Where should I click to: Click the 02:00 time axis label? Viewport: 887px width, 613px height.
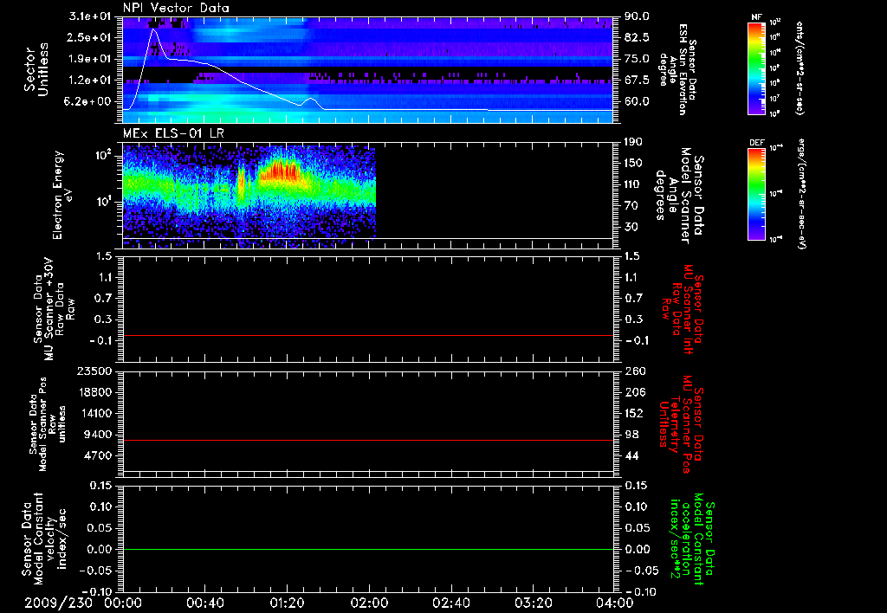coord(369,603)
